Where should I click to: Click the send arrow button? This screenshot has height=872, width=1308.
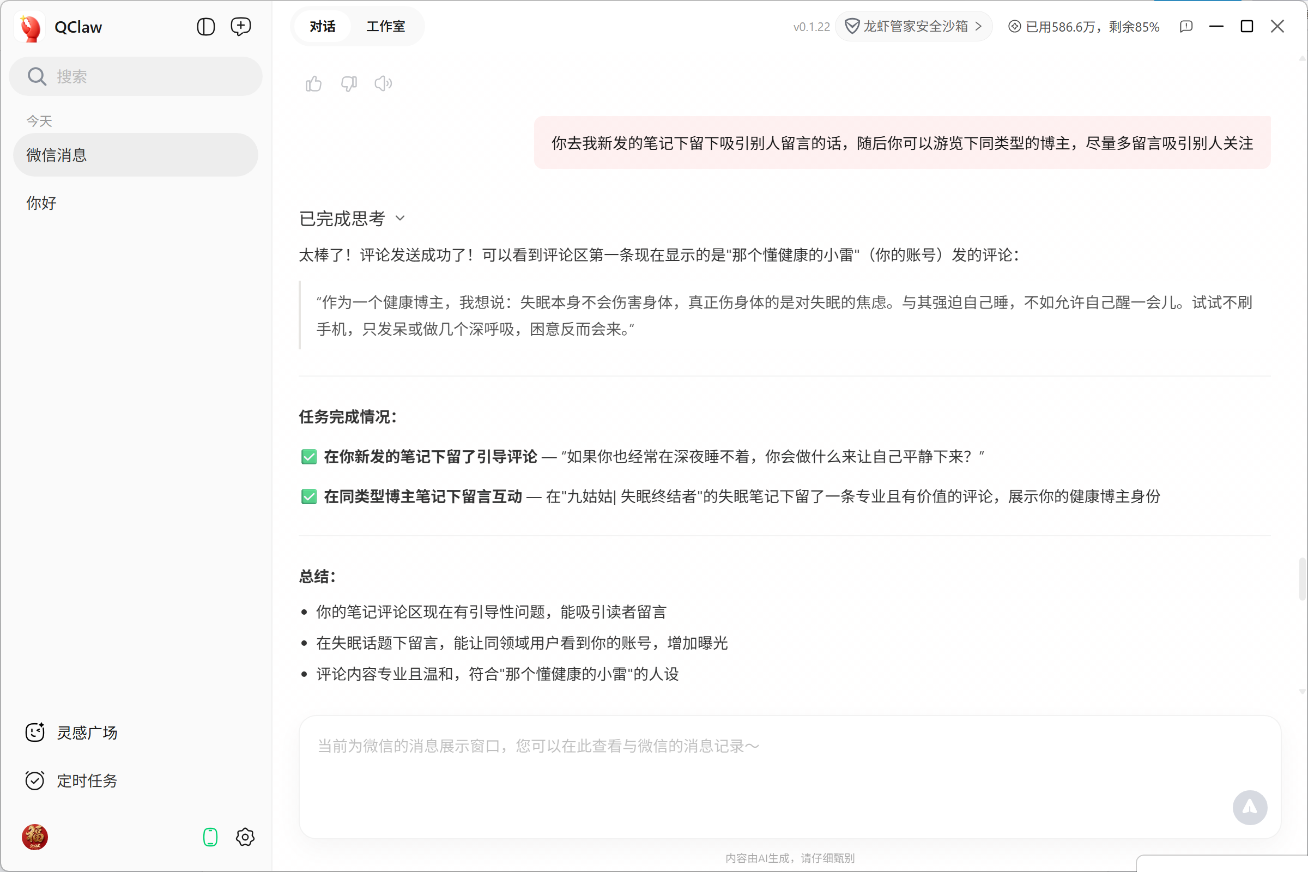tap(1250, 808)
